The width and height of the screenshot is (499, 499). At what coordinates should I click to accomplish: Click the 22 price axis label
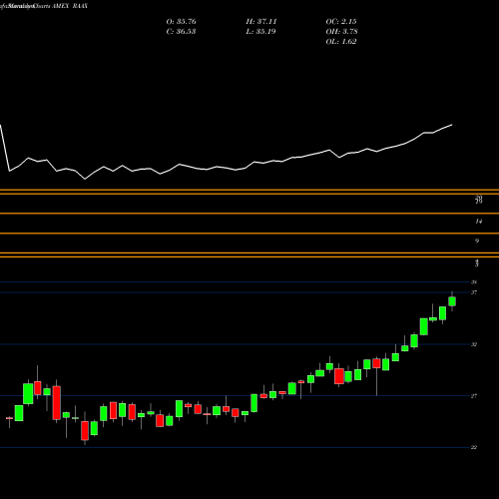pyautogui.click(x=474, y=447)
